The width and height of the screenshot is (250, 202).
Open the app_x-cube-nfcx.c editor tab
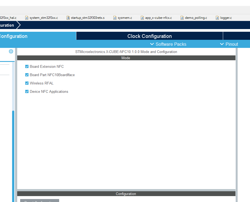[156, 18]
